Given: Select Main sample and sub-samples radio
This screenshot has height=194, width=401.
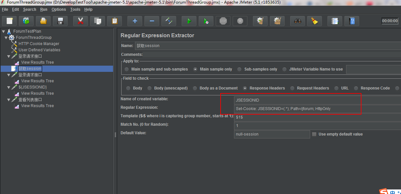Looking at the screenshot, I should pyautogui.click(x=127, y=69).
